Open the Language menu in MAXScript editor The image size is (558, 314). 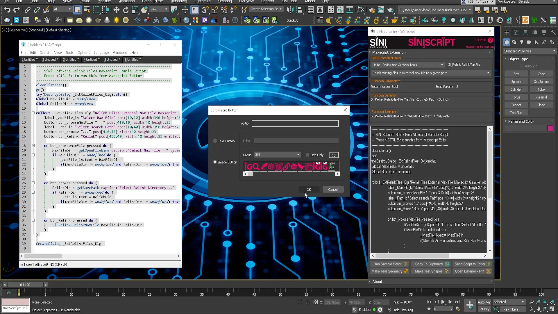click(101, 53)
